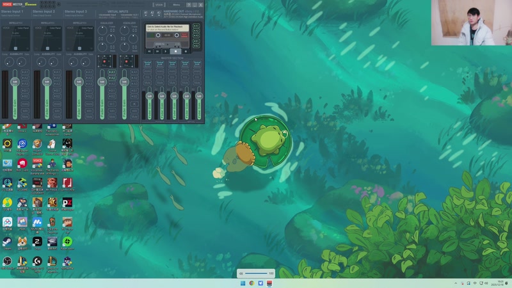Open the VBAN settings button
The image size is (512, 288).
click(x=159, y=5)
